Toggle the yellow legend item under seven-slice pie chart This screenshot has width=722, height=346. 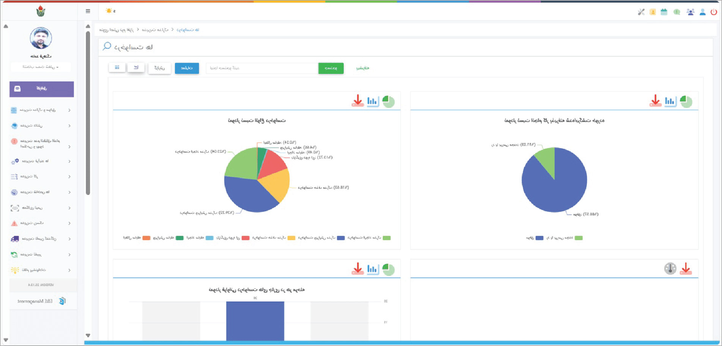coord(291,238)
